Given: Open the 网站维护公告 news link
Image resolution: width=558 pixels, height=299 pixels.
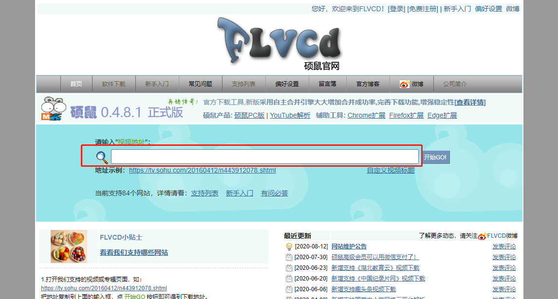Looking at the screenshot, I should tap(349, 246).
